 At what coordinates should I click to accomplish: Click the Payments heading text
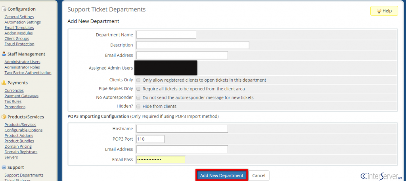click(x=17, y=83)
